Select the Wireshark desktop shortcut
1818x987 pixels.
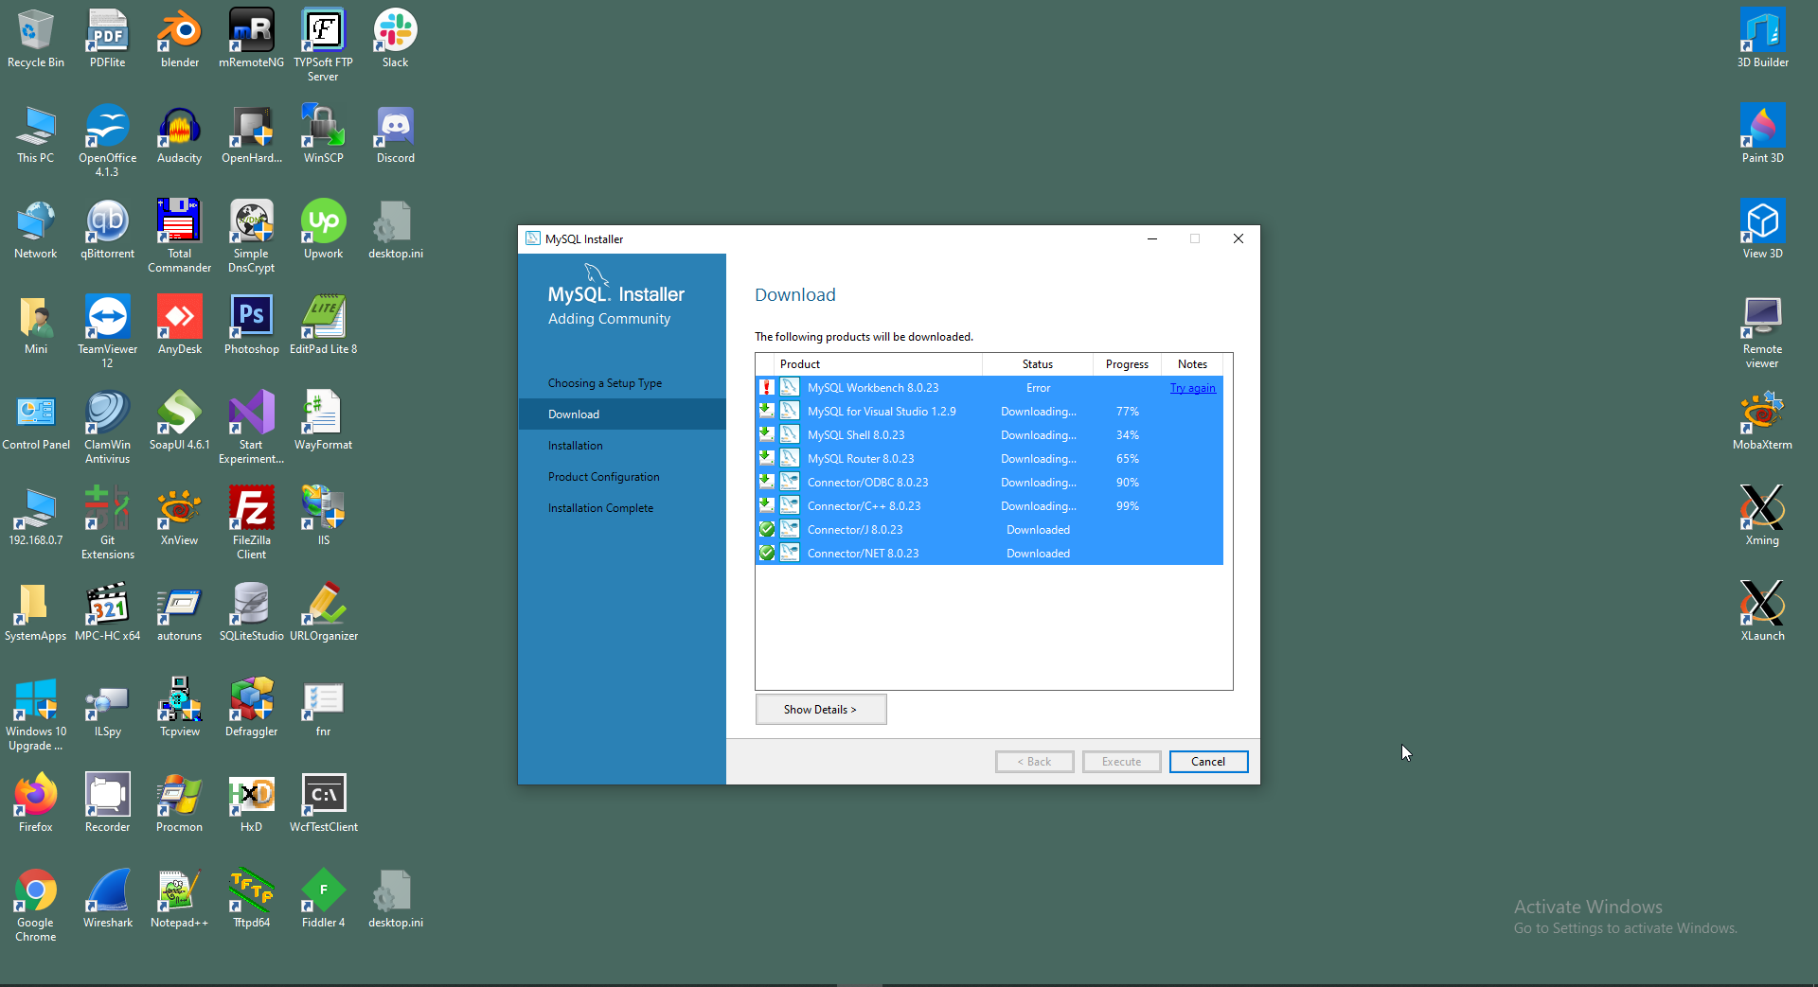pyautogui.click(x=108, y=899)
